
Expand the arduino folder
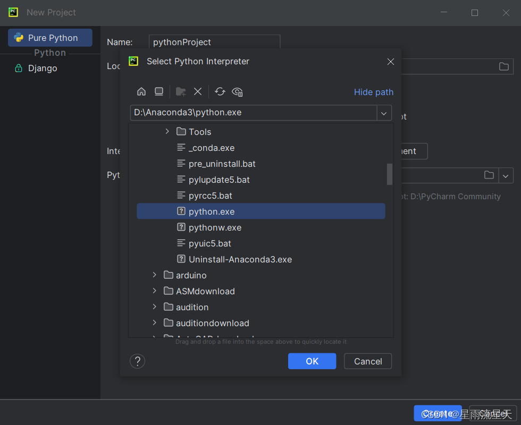[155, 275]
